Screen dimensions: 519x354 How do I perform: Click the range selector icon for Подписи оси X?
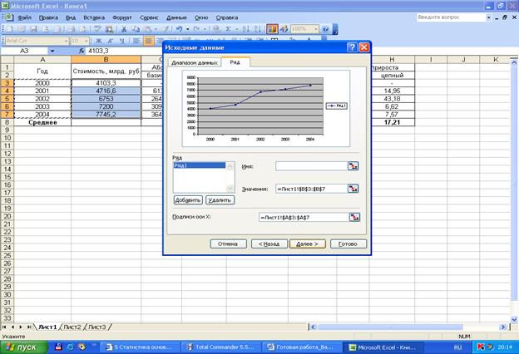coord(355,217)
